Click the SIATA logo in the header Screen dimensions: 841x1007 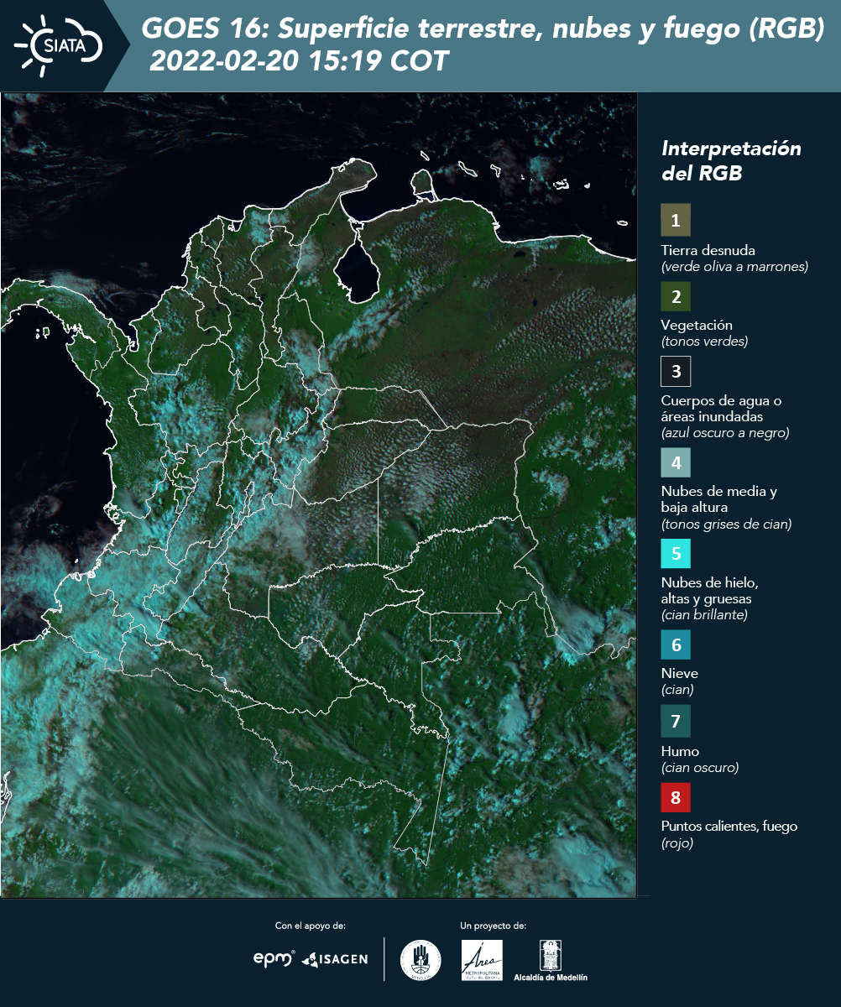pos(59,44)
